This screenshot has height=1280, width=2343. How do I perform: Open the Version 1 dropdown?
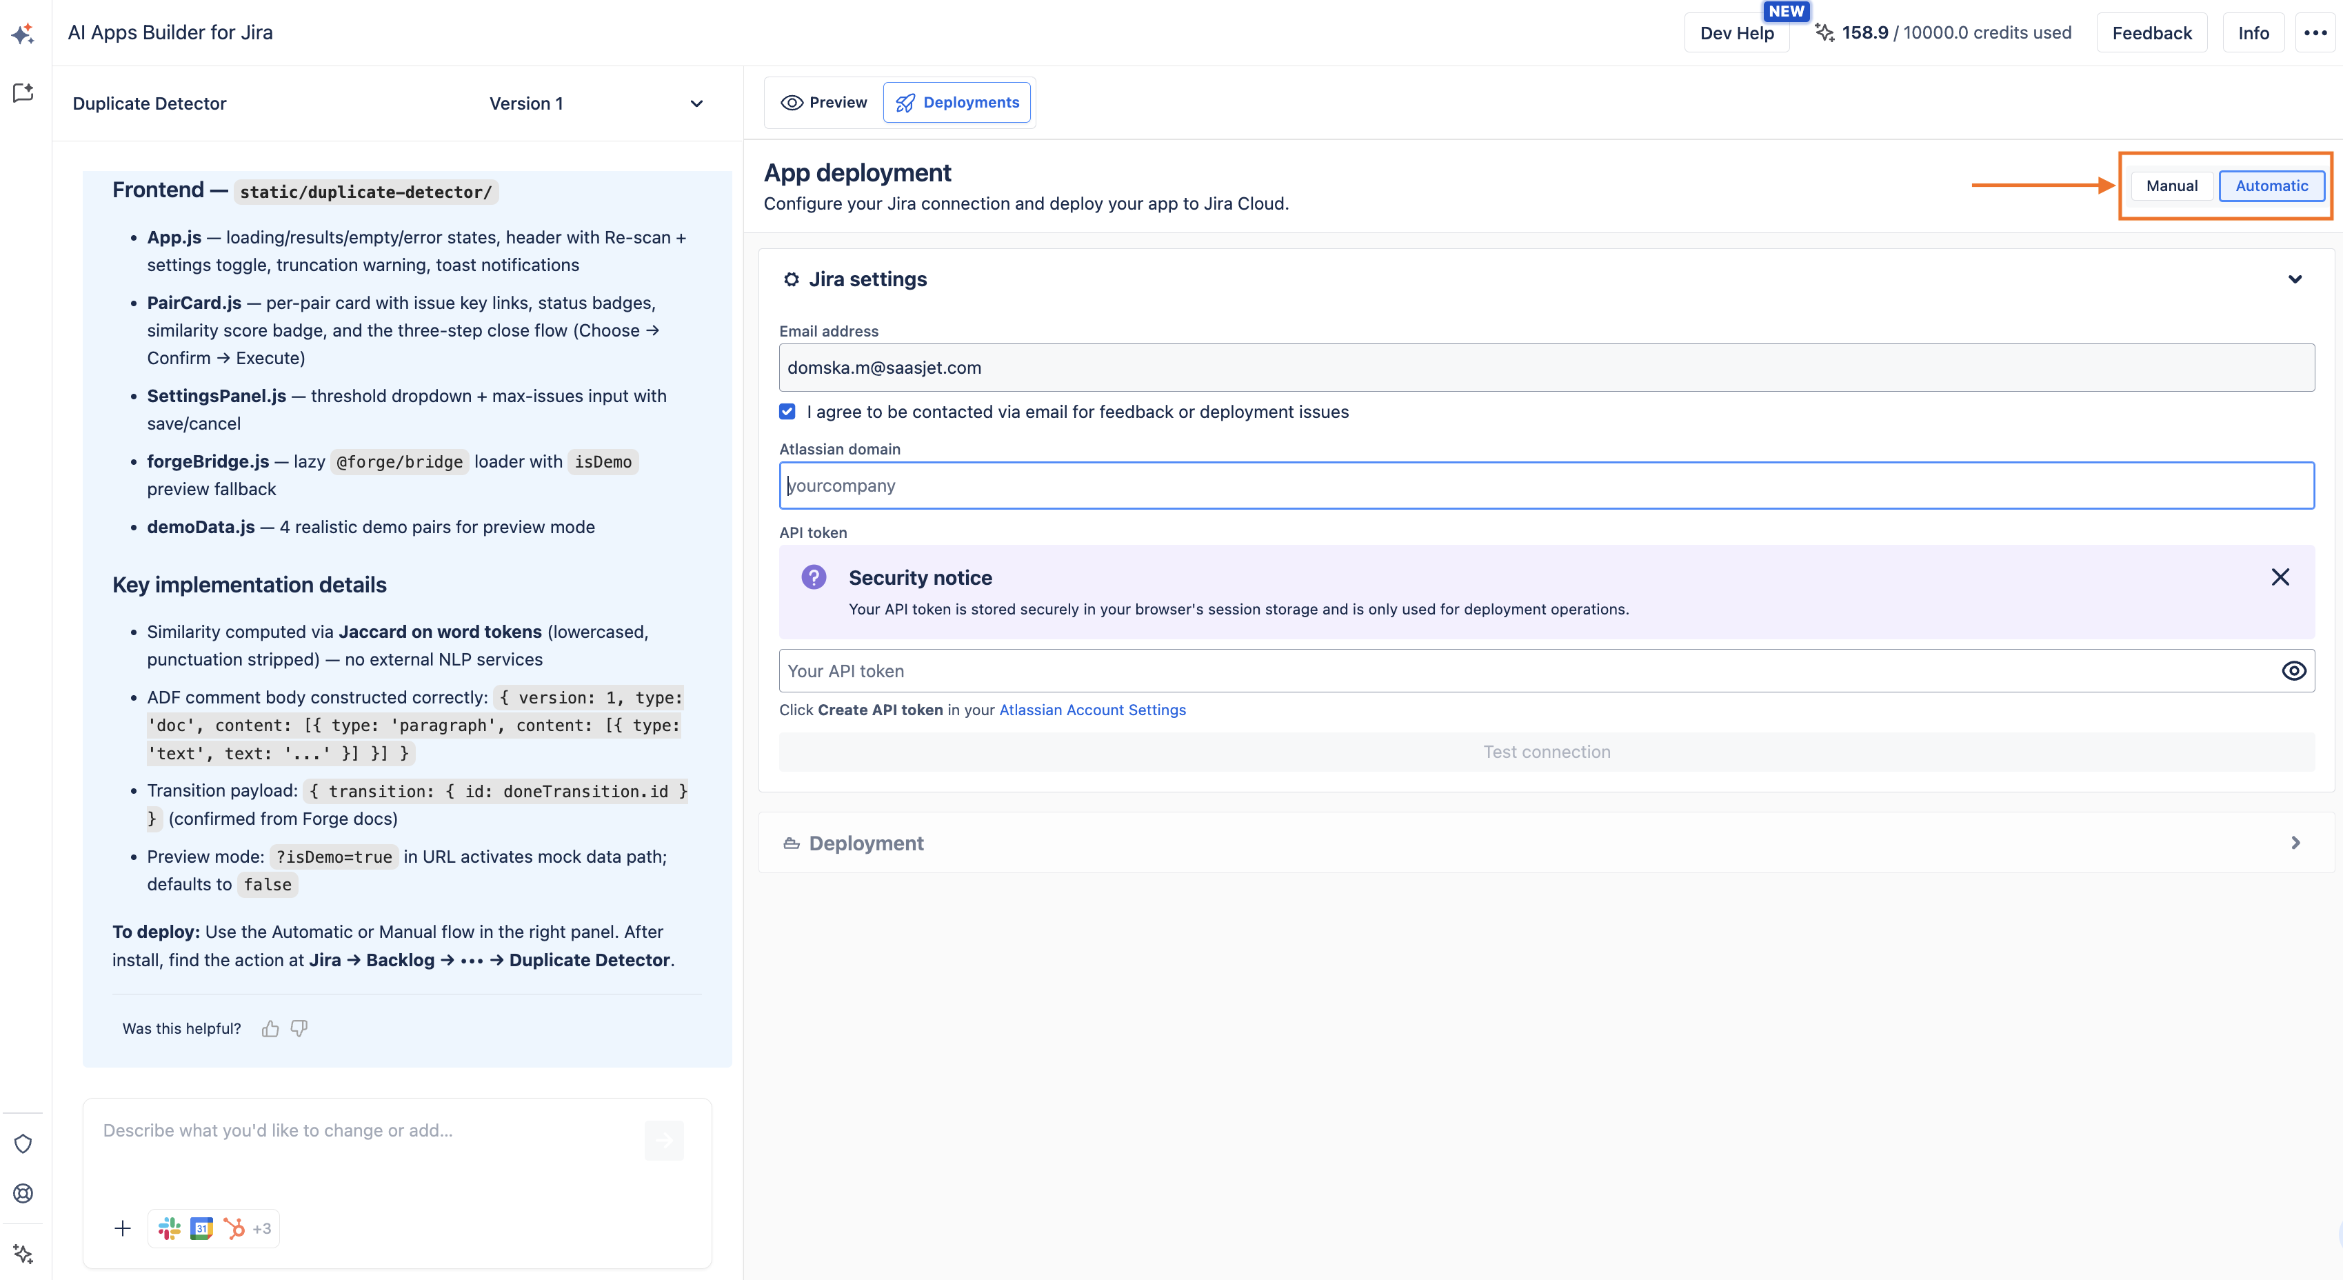[596, 103]
